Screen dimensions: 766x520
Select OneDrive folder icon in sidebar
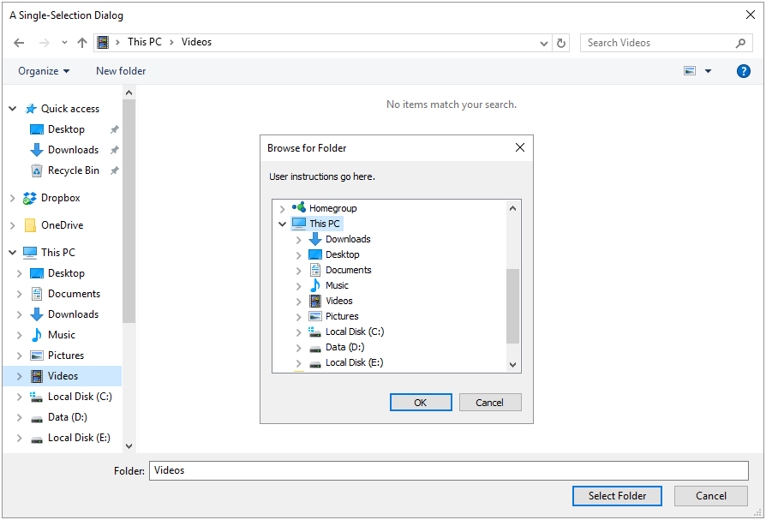coord(30,225)
